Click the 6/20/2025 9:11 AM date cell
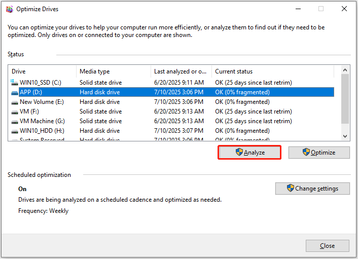 point(179,83)
